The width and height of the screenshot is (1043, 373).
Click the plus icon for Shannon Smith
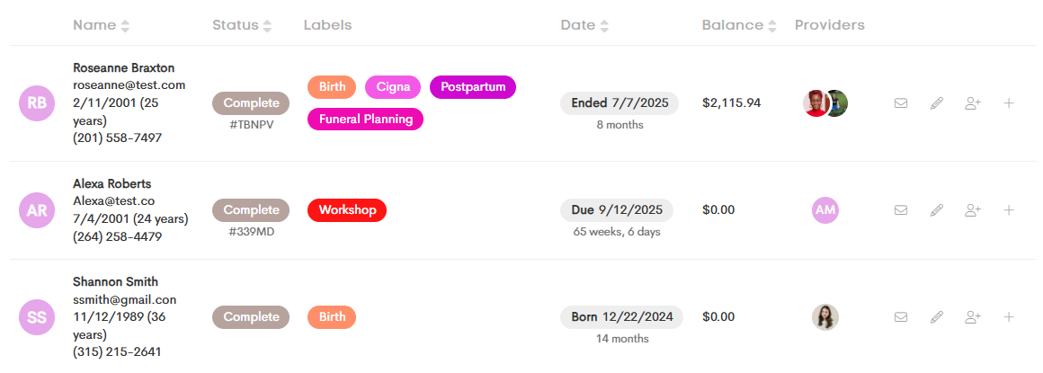coord(1009,317)
